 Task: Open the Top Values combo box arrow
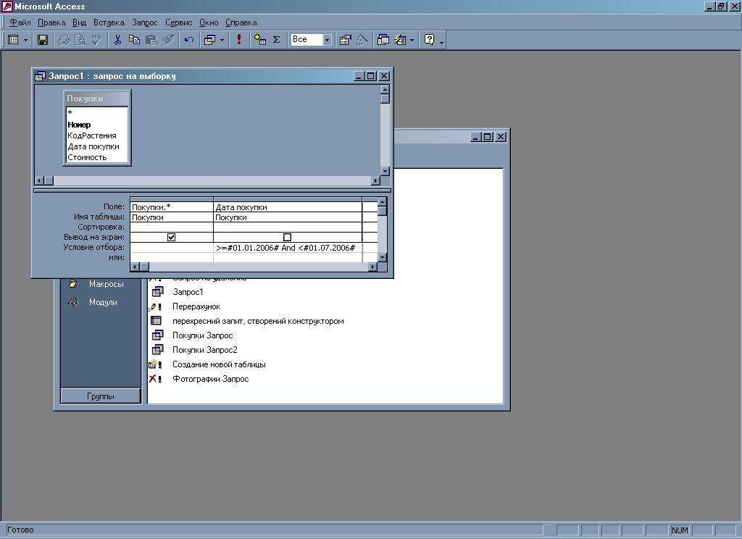[x=327, y=40]
